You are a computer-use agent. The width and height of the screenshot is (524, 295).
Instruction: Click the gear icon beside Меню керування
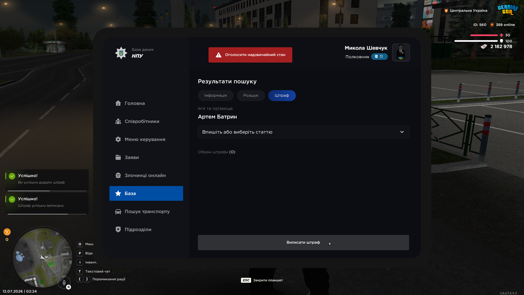(x=118, y=139)
